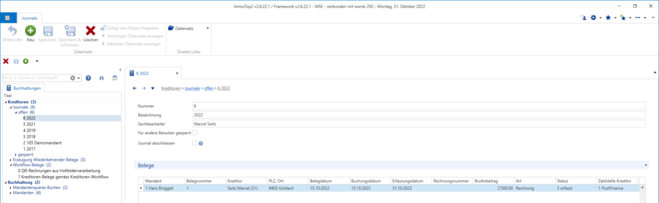Open the quick-access toolbar customize arrow

[x=37, y=61]
